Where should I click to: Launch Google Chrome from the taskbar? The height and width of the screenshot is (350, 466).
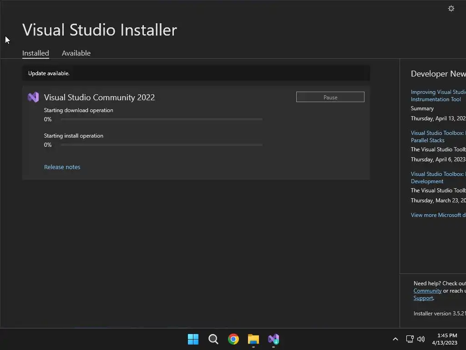click(233, 339)
